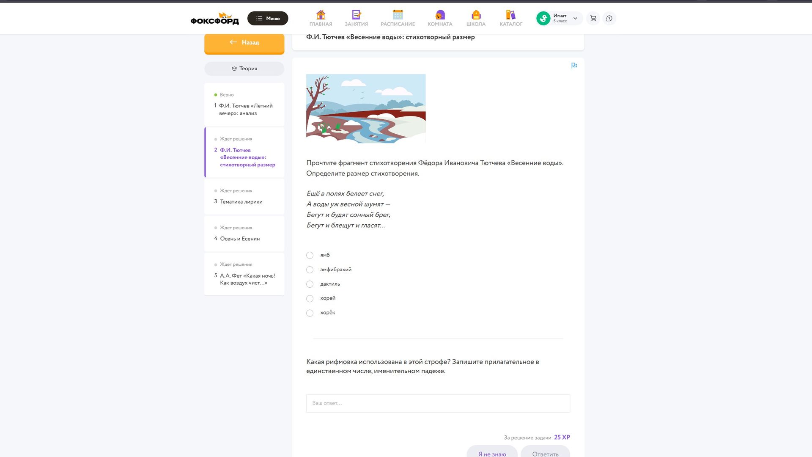Open the shopping cart
Screen dimensions: 812x457
[593, 18]
